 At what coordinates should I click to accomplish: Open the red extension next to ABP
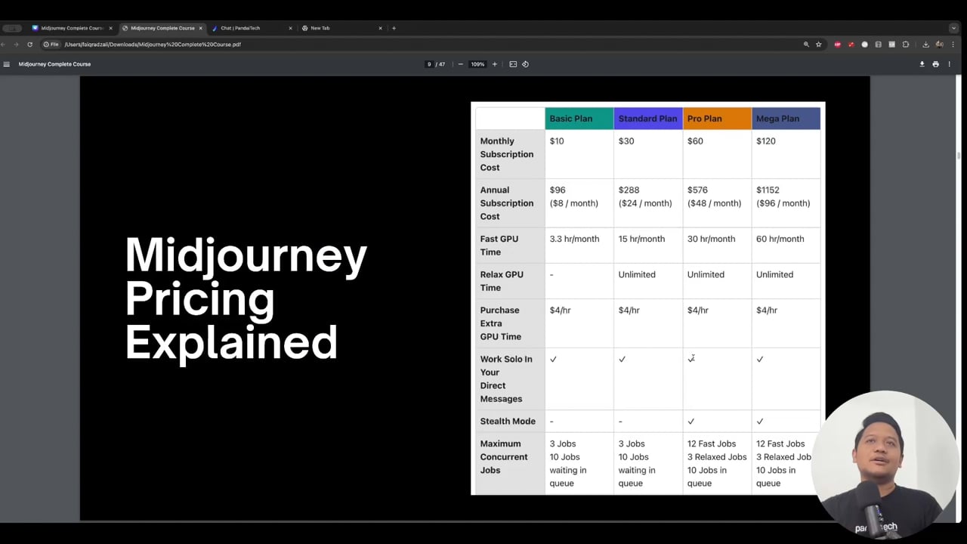pos(851,45)
